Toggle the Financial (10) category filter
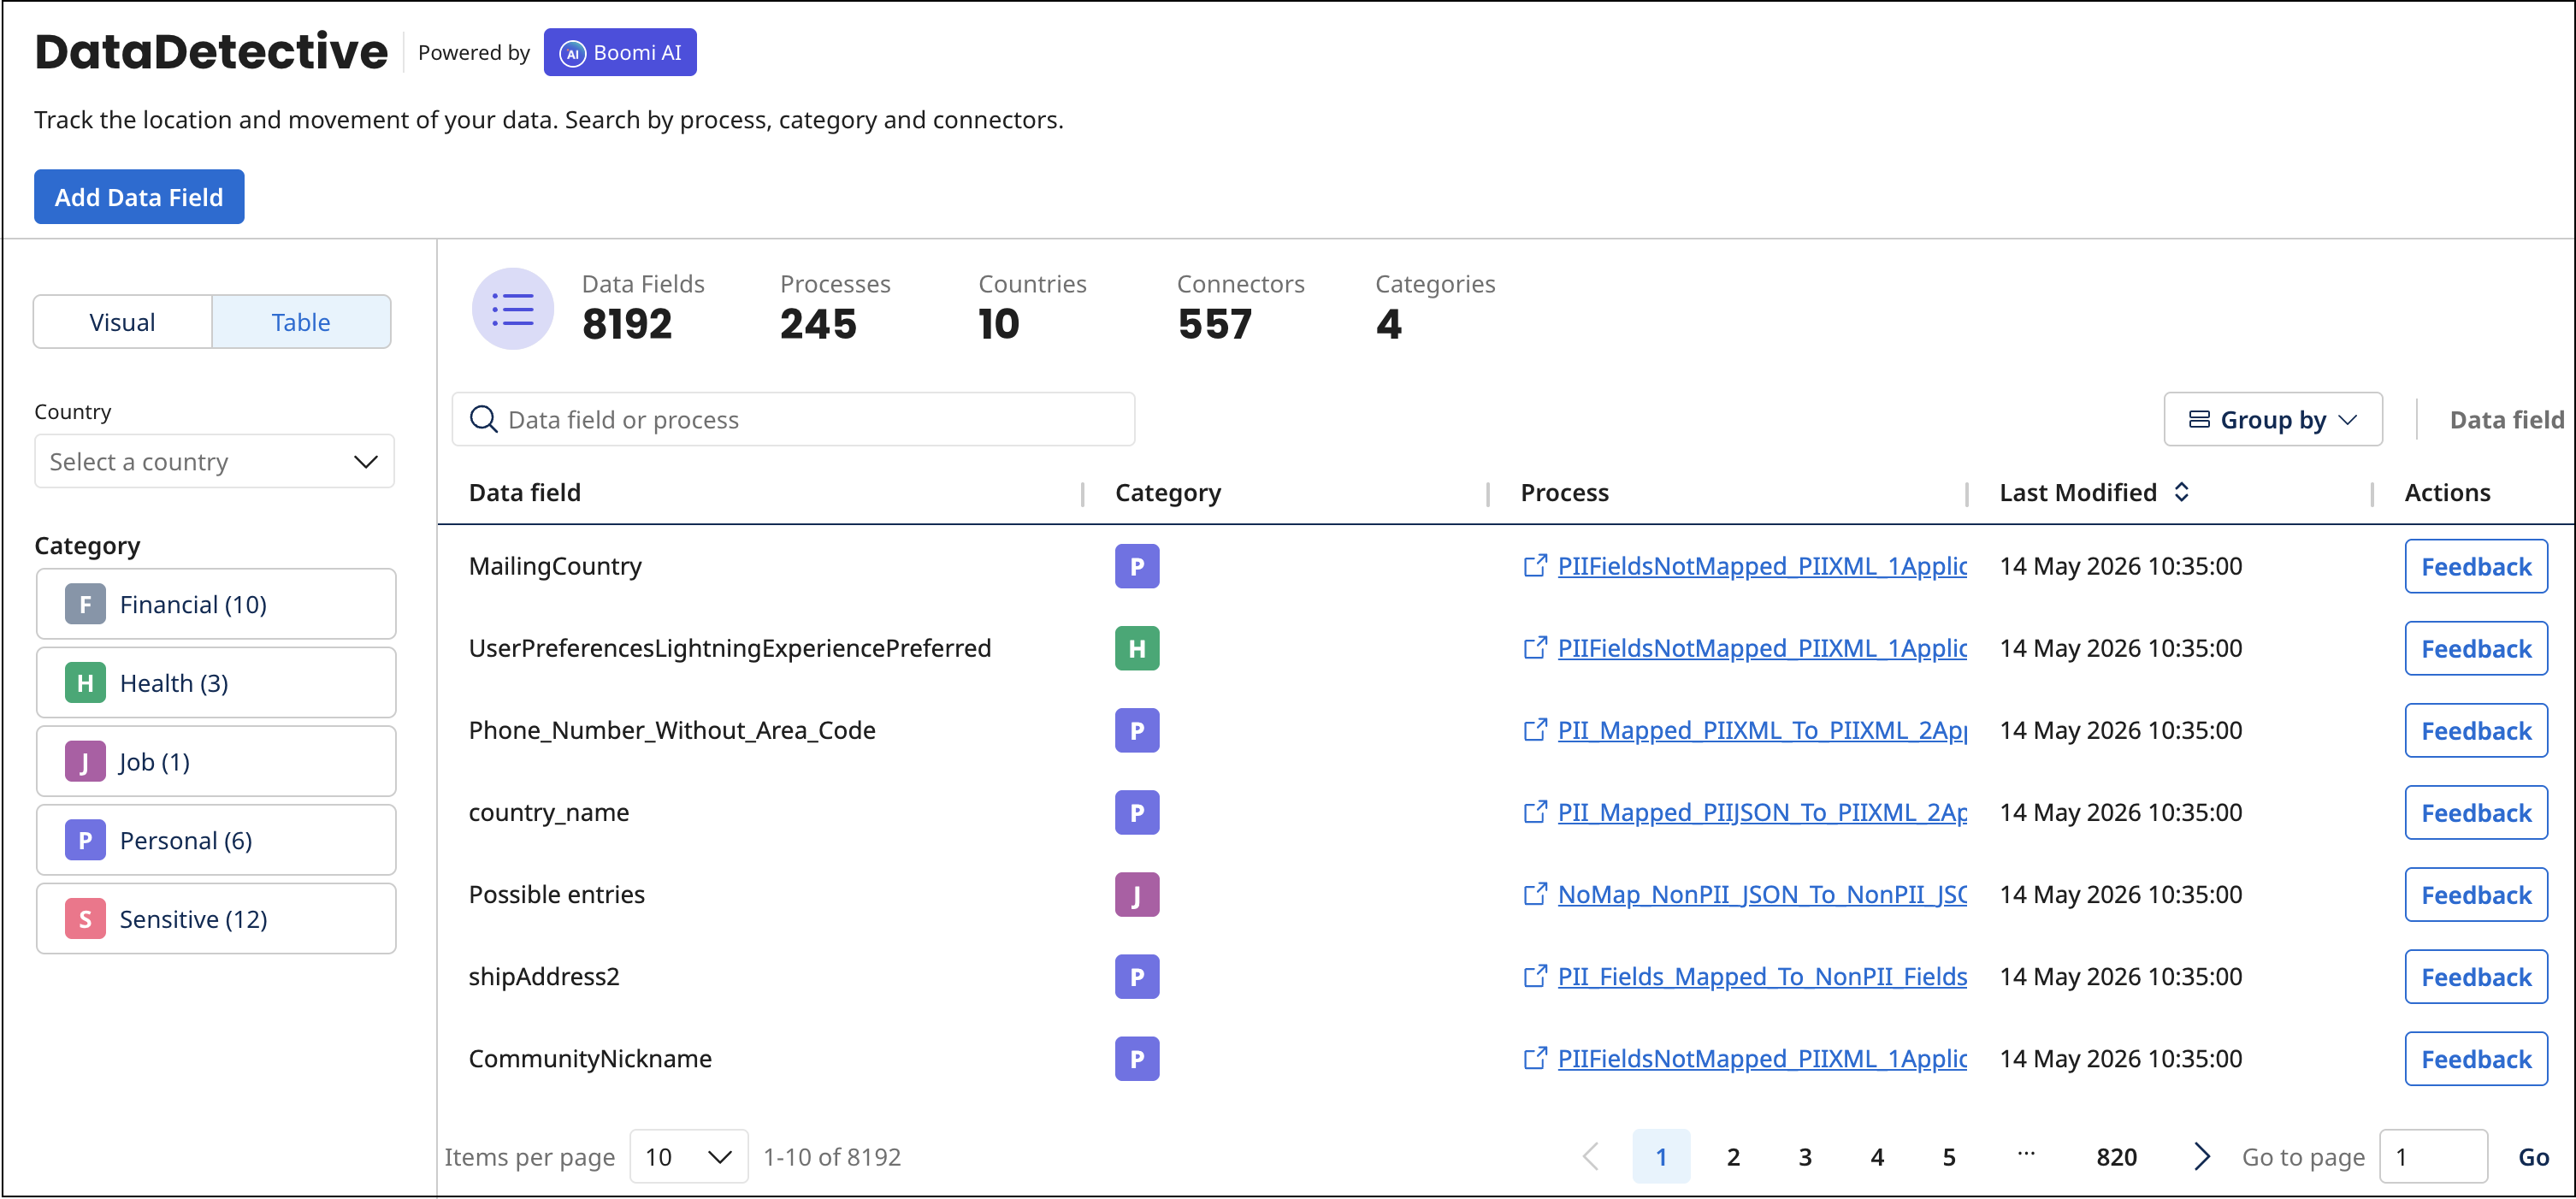The width and height of the screenshot is (2576, 1199). pos(216,604)
